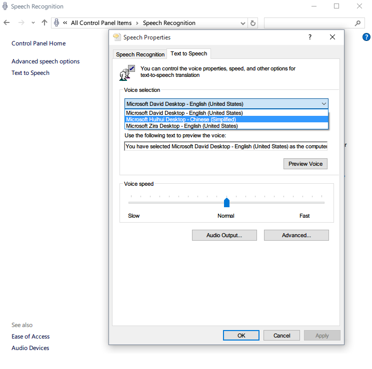Open Audio Devices link
The image size is (372, 369).
tap(30, 348)
